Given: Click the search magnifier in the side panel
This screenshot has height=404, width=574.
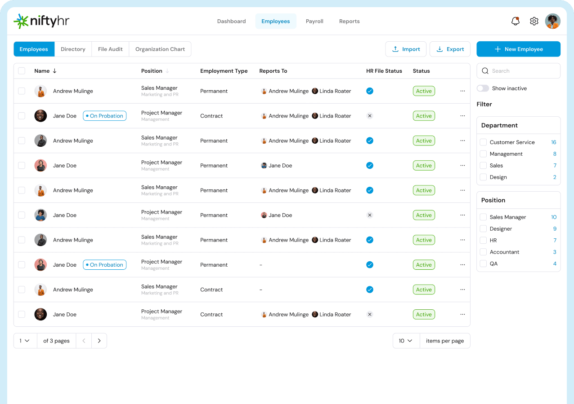Looking at the screenshot, I should [x=485, y=70].
